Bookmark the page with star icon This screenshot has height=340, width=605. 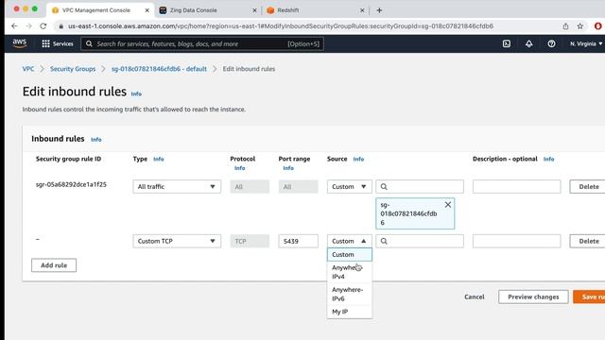tap(579, 26)
